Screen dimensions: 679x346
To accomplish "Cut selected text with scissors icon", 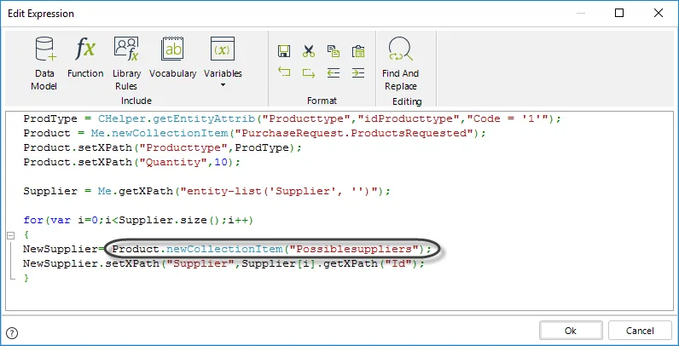I will click(308, 51).
